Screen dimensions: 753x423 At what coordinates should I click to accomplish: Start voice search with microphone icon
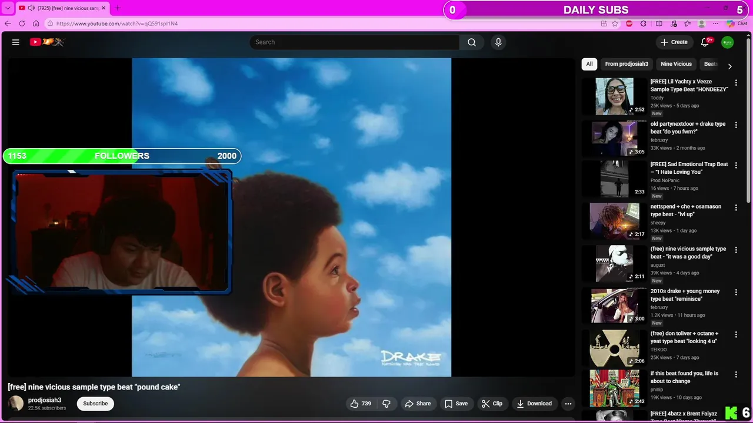(x=498, y=42)
